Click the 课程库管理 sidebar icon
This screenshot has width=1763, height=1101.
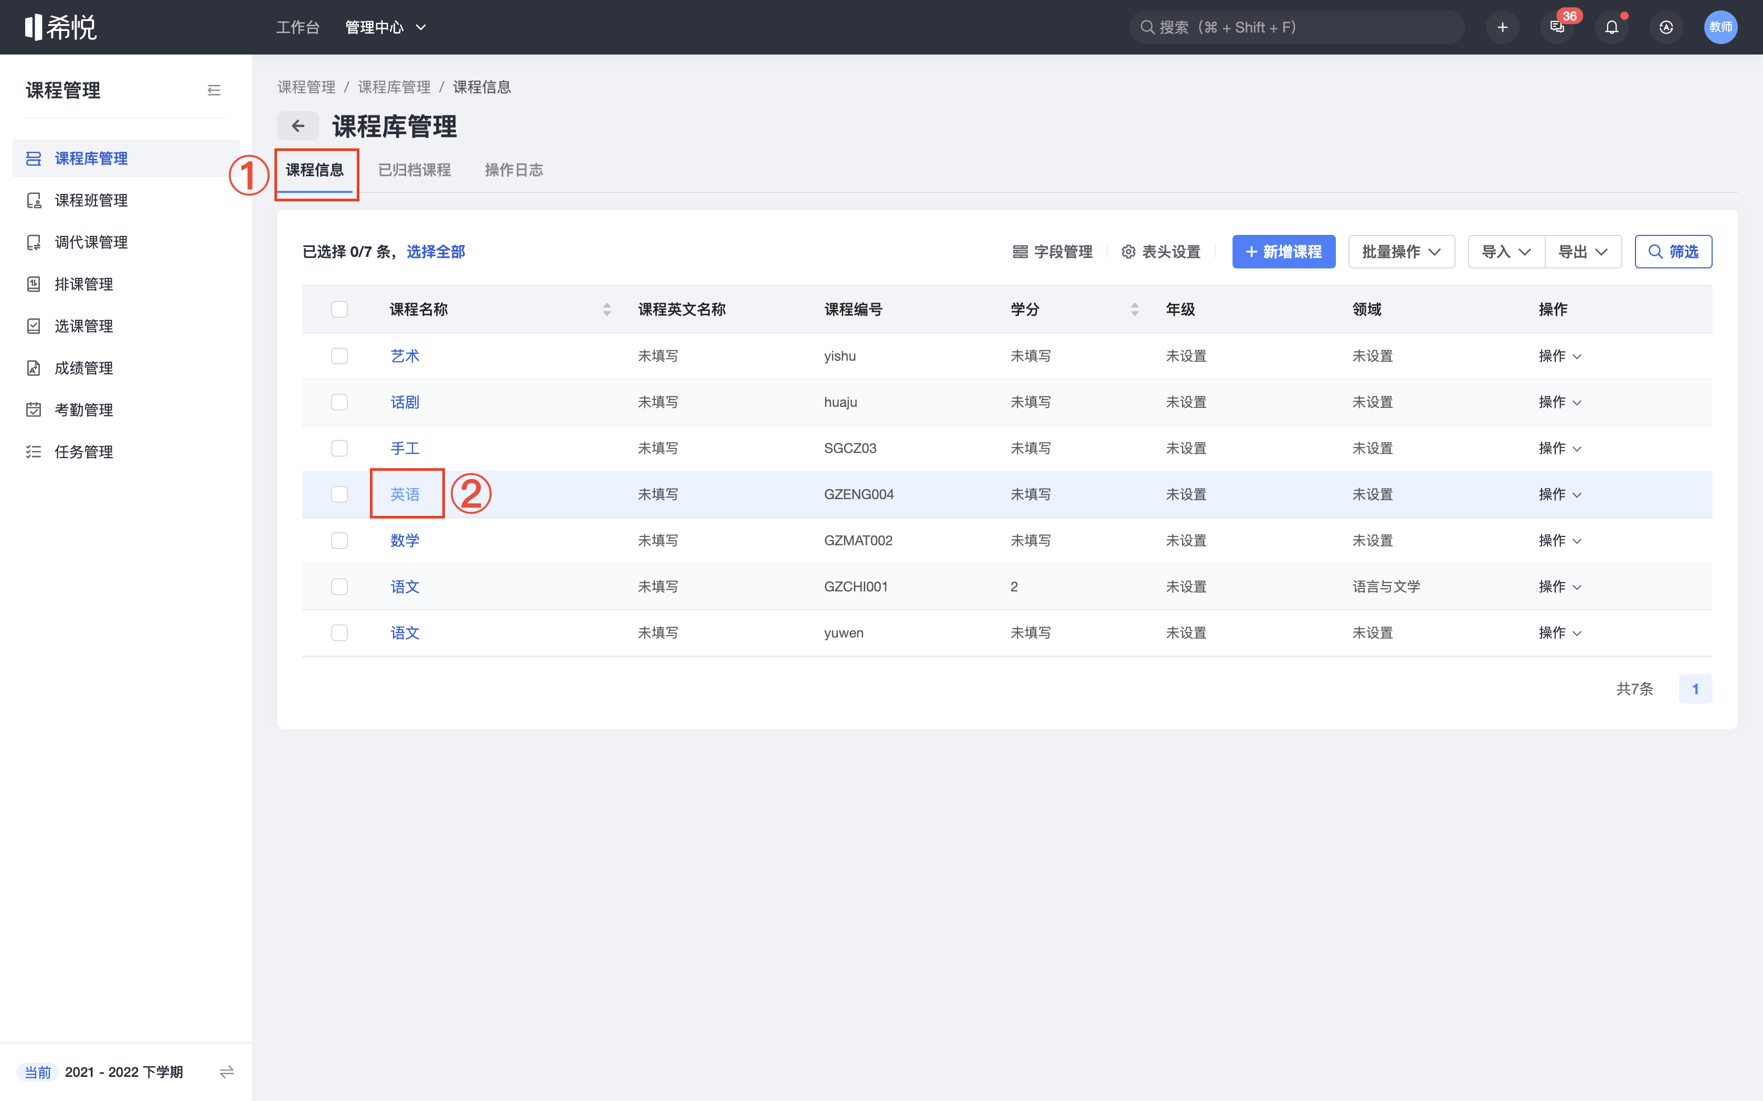(x=34, y=158)
